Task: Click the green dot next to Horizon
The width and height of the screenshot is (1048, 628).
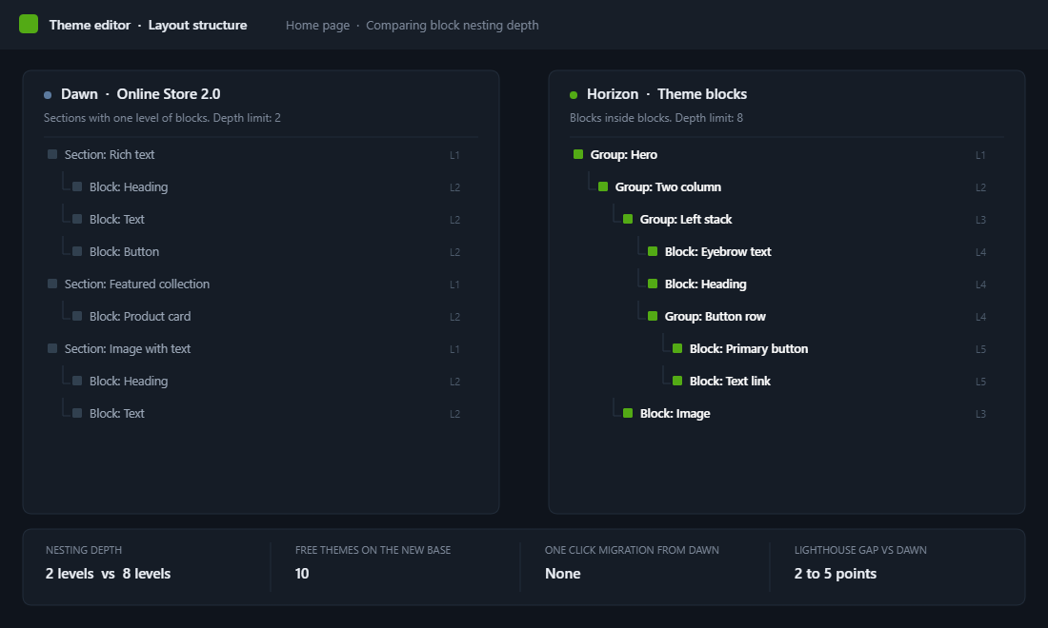Action: click(x=574, y=95)
